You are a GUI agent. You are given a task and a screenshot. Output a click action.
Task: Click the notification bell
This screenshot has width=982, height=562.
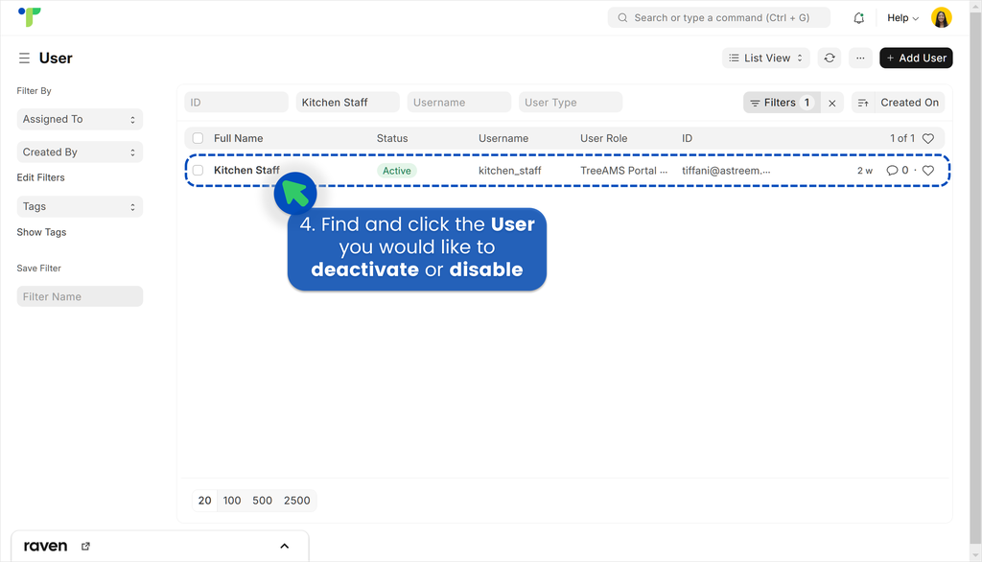[858, 17]
